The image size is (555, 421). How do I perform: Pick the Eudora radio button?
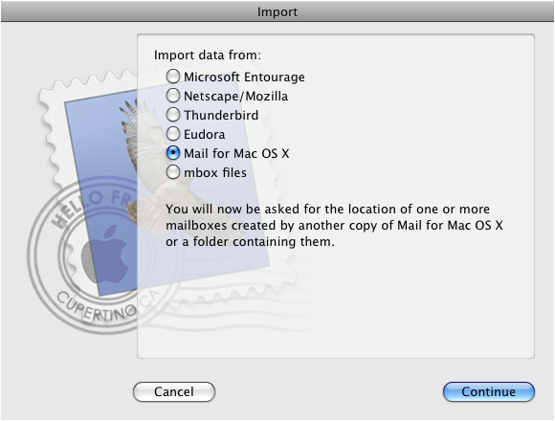(173, 134)
